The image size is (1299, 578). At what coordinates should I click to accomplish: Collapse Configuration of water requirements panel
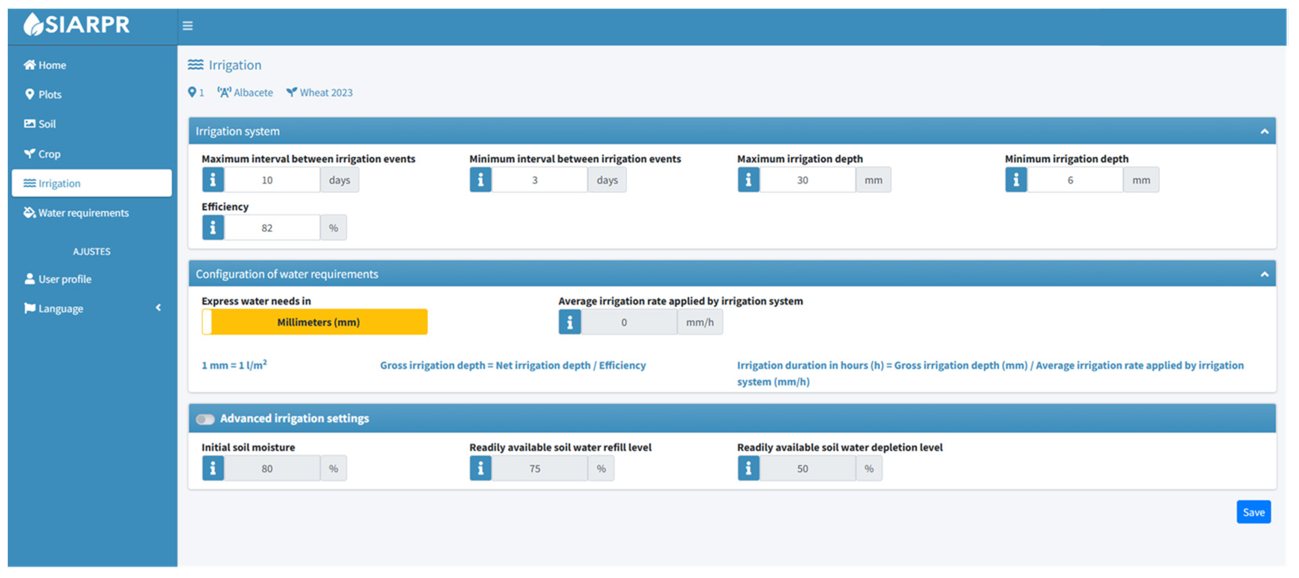(x=1264, y=274)
